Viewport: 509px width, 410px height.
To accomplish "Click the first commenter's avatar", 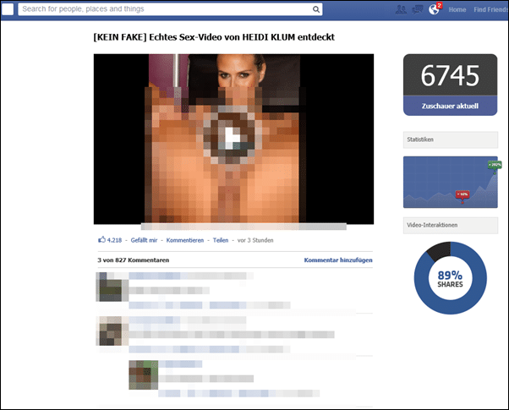I will click(112, 287).
